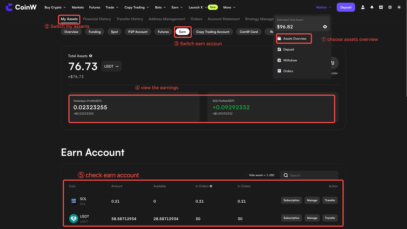The height and width of the screenshot is (229, 407).
Task: Select the Futures account pill
Action: coord(163,32)
